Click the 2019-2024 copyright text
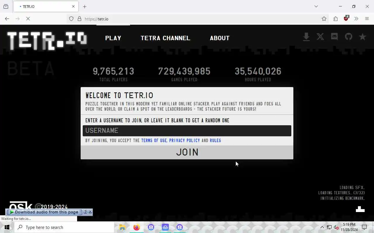 [x=54, y=207]
